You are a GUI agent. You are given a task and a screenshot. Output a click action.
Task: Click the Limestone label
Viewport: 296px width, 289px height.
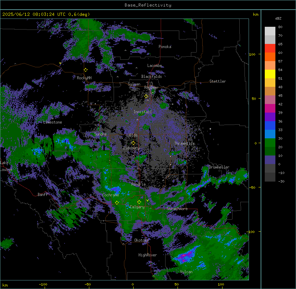[x=53, y=122]
